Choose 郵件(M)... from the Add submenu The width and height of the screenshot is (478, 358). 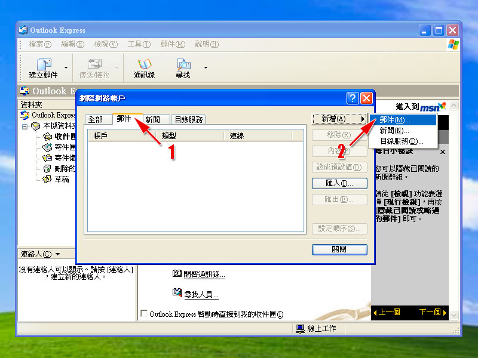403,120
